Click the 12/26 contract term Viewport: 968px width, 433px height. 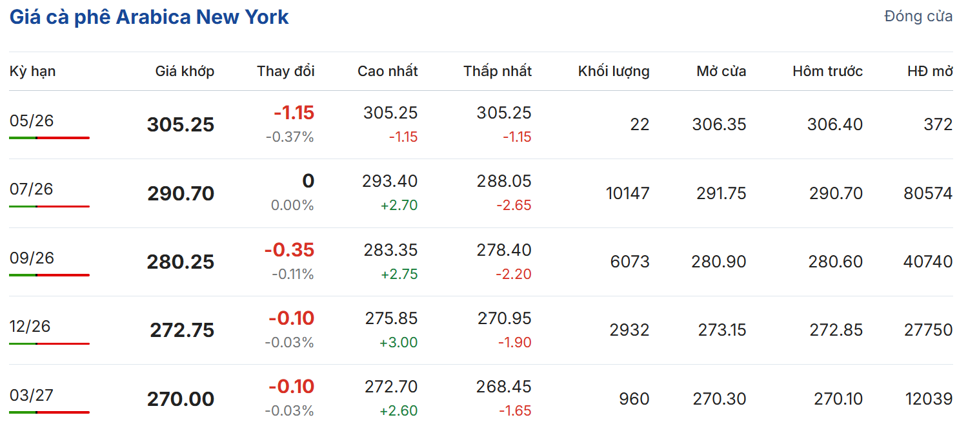[x=30, y=326]
